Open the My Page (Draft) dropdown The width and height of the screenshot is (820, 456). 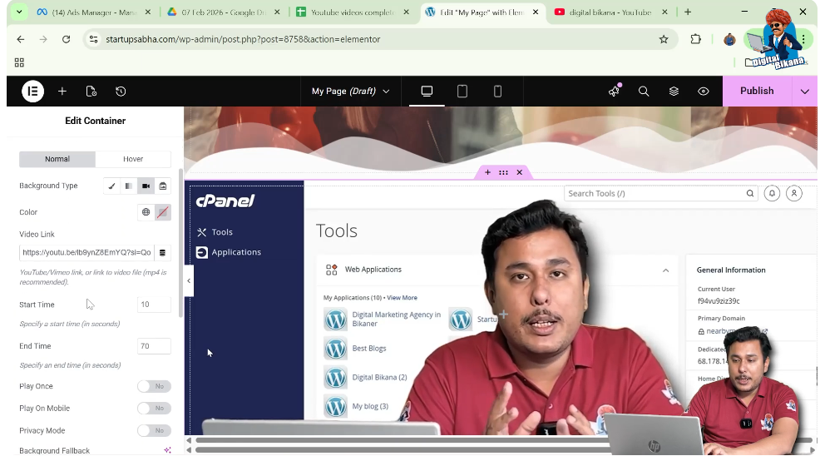[x=350, y=92]
